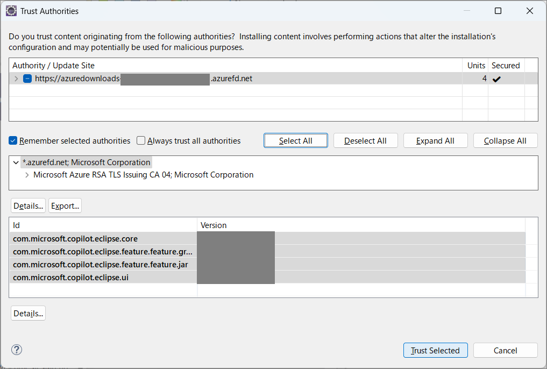Maximize the Trust Authorities window
Viewport: 547px width, 369px height.
point(498,11)
